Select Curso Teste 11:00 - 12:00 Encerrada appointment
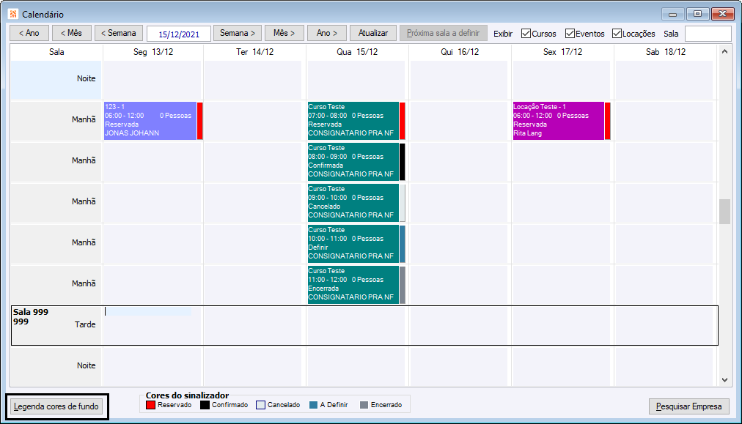The image size is (742, 424). tap(353, 285)
